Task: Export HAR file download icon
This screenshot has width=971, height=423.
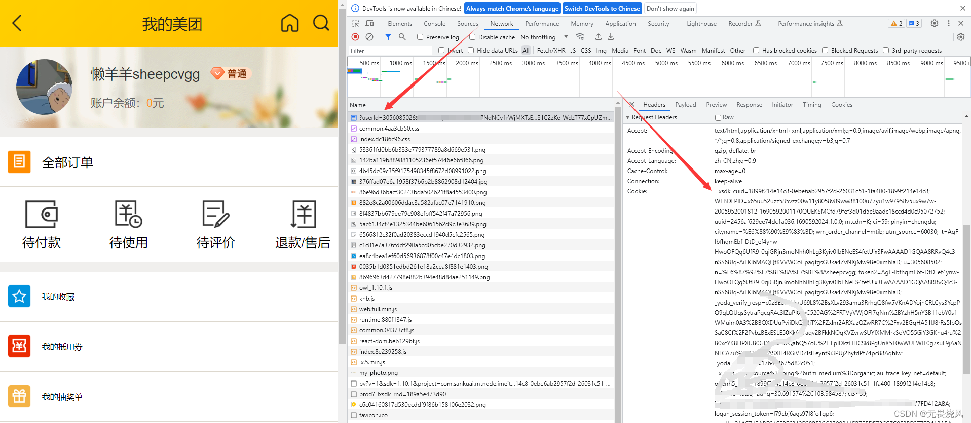Action: click(x=611, y=37)
